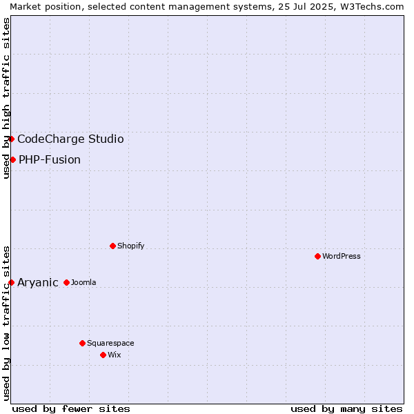Click 'used by low traffic sites' axis label
Screen dimensions: 414x414
[6, 324]
